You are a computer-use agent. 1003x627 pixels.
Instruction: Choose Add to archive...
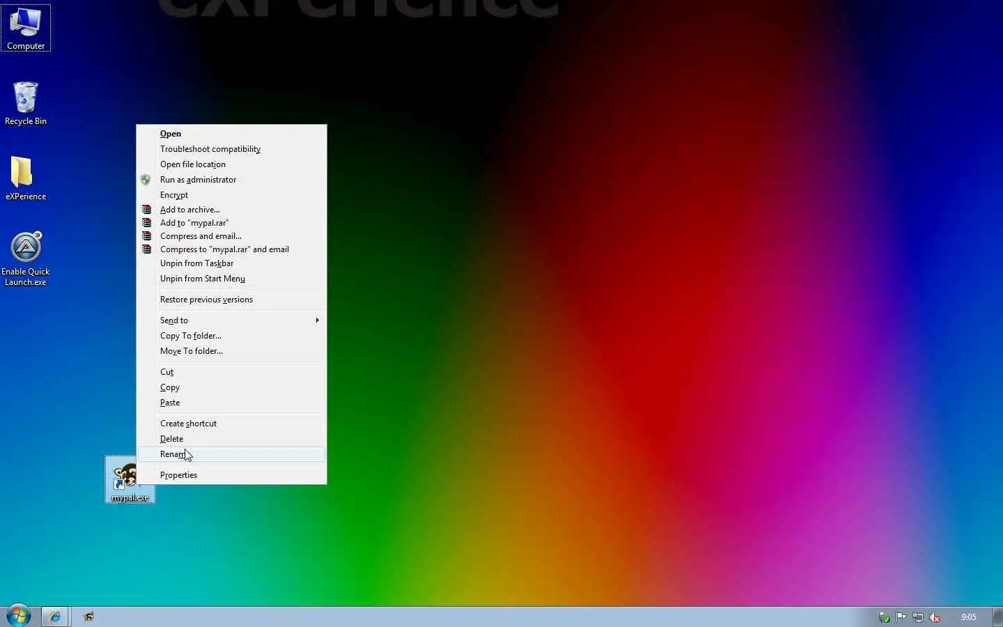tap(231, 210)
